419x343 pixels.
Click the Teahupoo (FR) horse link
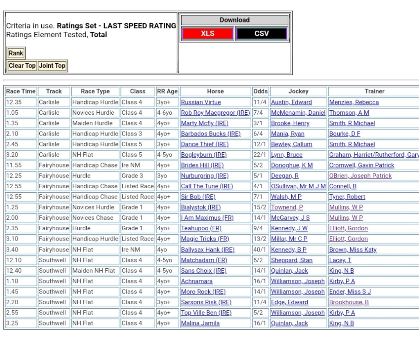[201, 229]
